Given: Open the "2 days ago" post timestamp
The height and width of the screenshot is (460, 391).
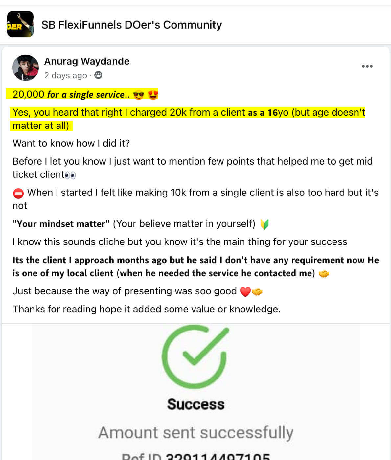Looking at the screenshot, I should (65, 75).
